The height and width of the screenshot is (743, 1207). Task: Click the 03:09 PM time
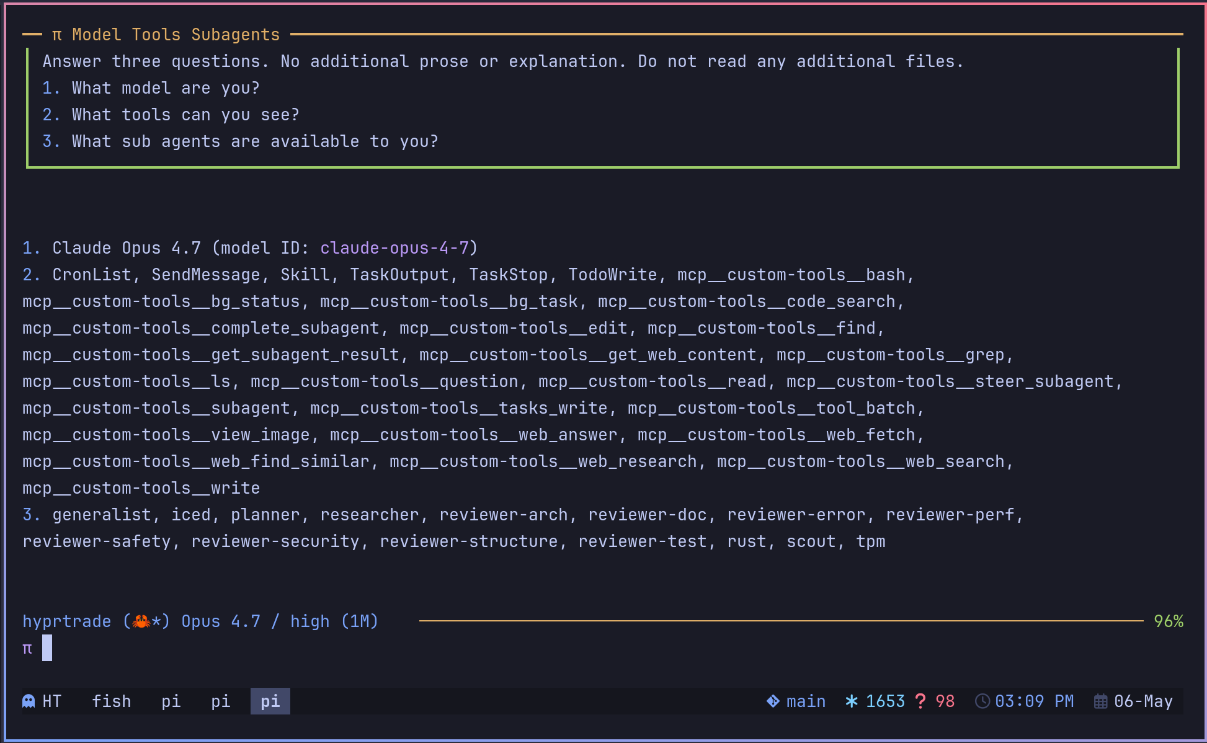[1035, 701]
